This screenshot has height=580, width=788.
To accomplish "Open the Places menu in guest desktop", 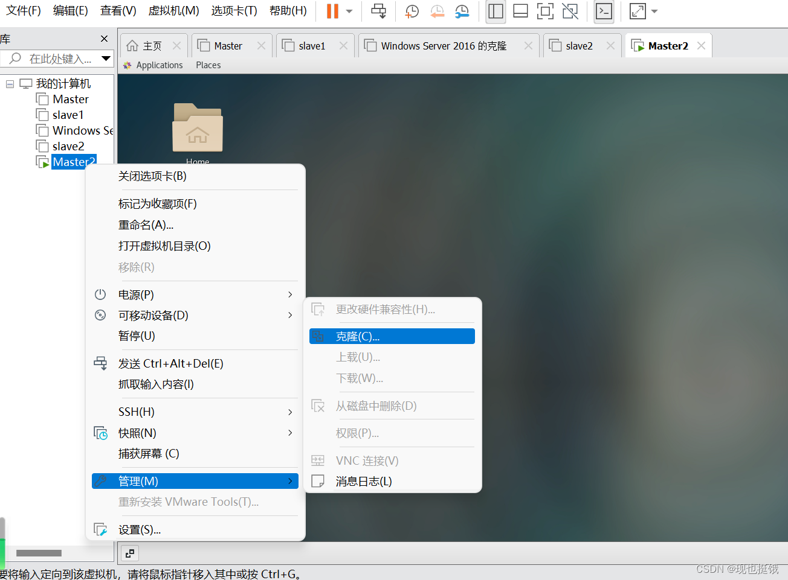I will (x=208, y=65).
